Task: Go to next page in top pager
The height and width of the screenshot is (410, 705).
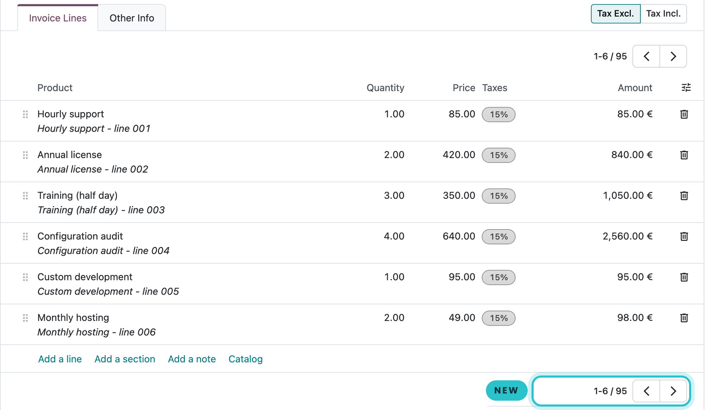Action: click(x=673, y=56)
